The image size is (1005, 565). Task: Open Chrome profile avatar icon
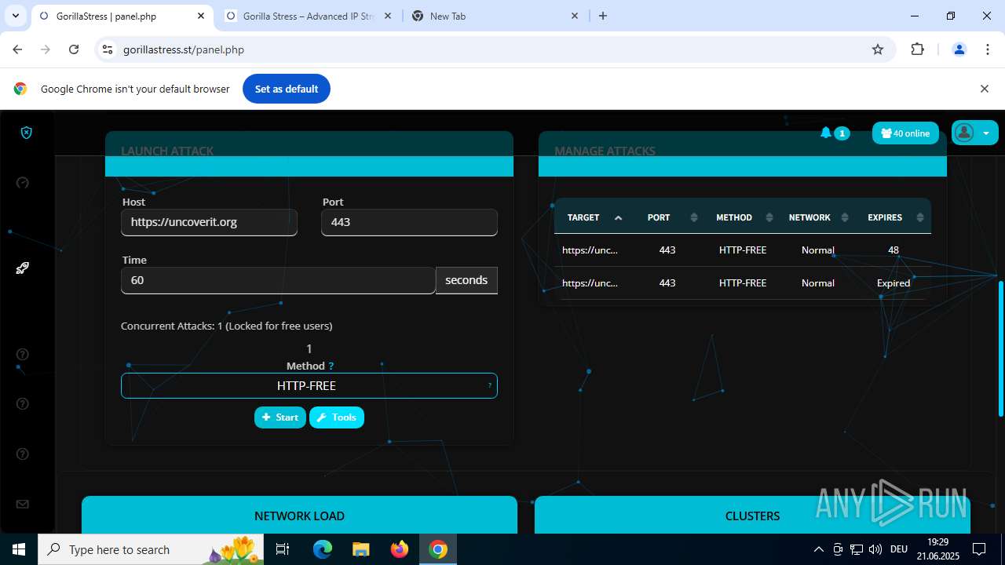(x=959, y=49)
